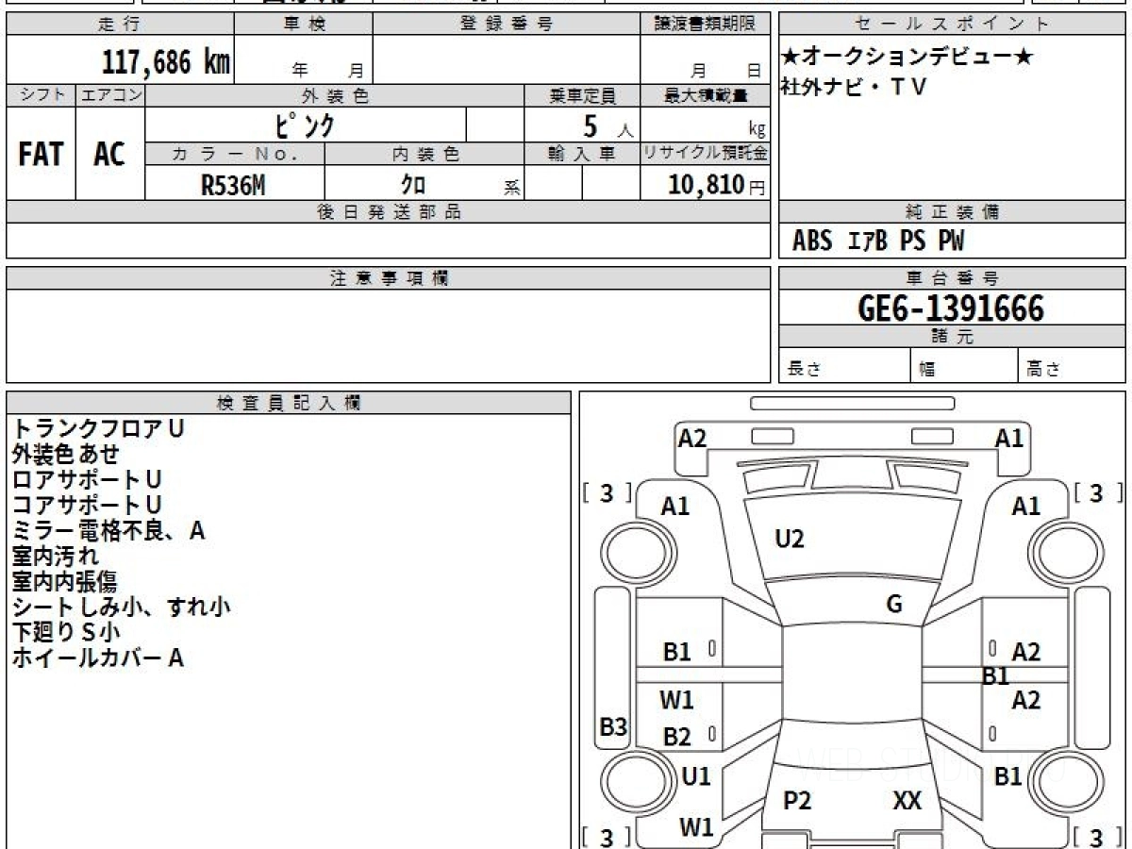
Task: Select the seating capacity 5 人
Action: point(608,125)
